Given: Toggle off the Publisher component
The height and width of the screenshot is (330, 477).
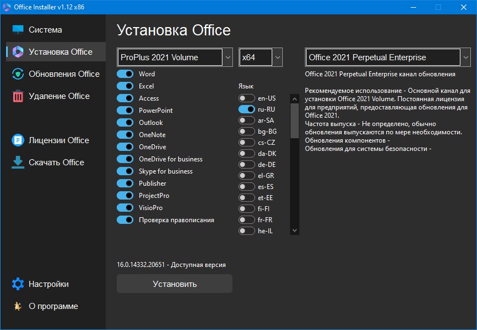Looking at the screenshot, I should (x=125, y=183).
